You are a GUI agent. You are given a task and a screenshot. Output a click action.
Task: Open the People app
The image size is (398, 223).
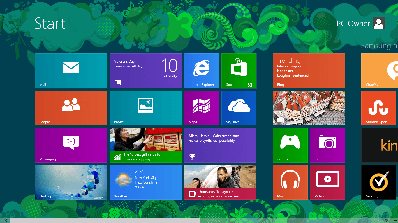click(x=71, y=108)
